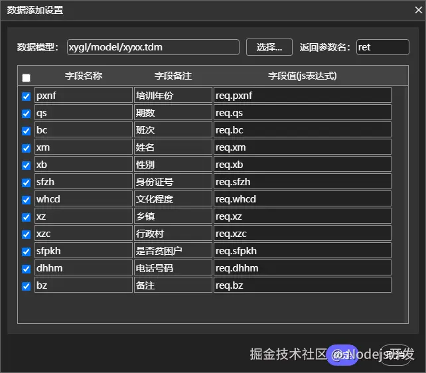Click the 字段名称 column header
Image resolution: width=426 pixels, height=373 pixels.
tap(84, 76)
